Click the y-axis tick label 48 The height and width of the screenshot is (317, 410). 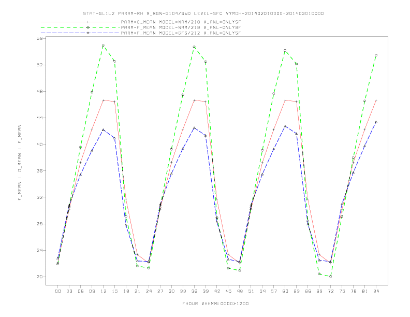point(40,91)
